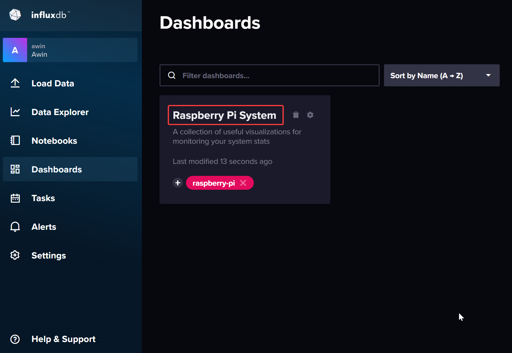Click the raspberry-pi label tag
Screen dimensions: 512x353
213,183
